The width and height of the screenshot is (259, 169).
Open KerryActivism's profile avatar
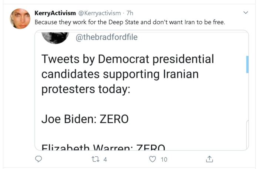pyautogui.click(x=20, y=19)
